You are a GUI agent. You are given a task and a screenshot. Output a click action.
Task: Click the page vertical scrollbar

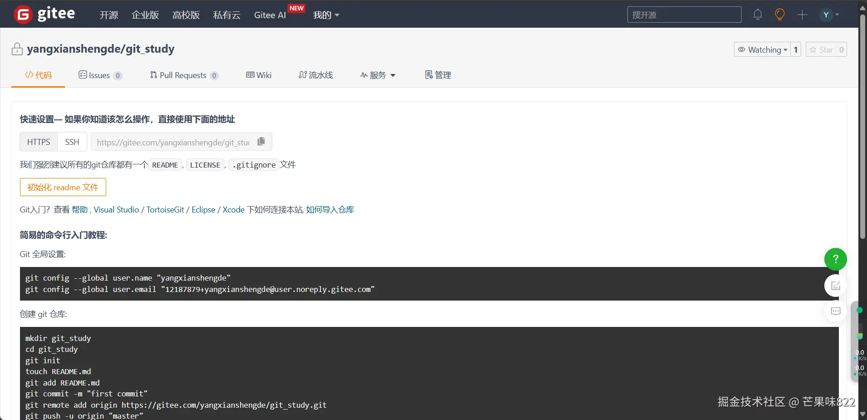click(x=862, y=126)
